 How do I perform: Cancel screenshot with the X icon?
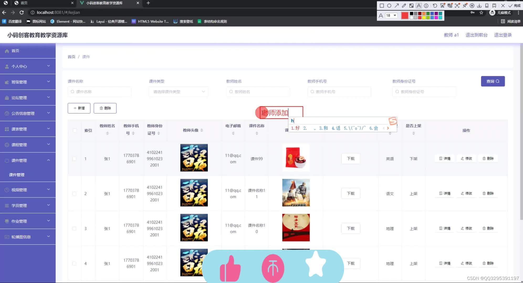click(x=503, y=6)
